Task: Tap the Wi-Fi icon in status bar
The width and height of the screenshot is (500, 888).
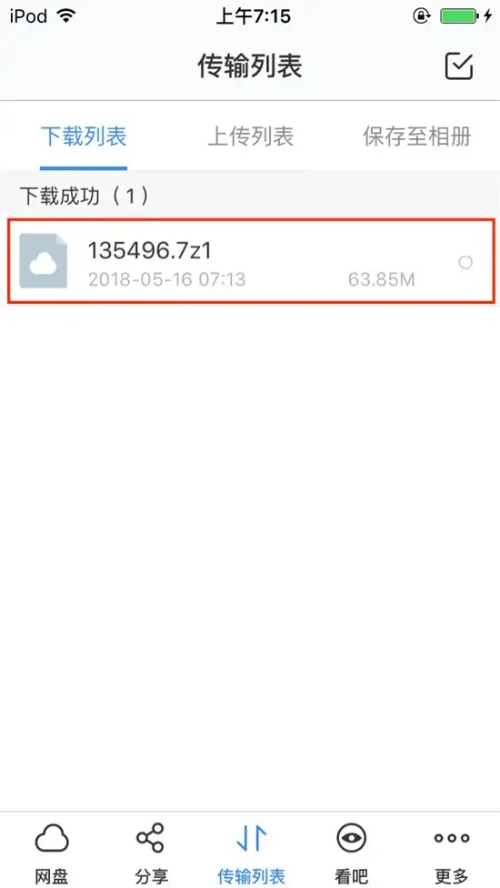Action: (x=66, y=15)
